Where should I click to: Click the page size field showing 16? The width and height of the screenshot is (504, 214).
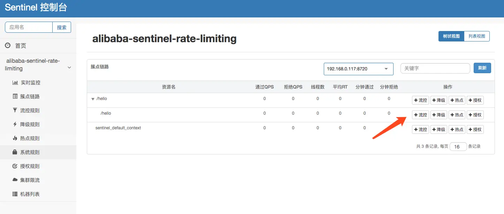pyautogui.click(x=458, y=146)
